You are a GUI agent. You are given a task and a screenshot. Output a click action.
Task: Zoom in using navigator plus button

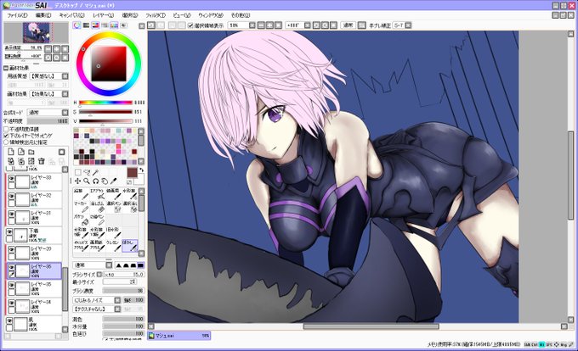pyautogui.click(x=56, y=49)
